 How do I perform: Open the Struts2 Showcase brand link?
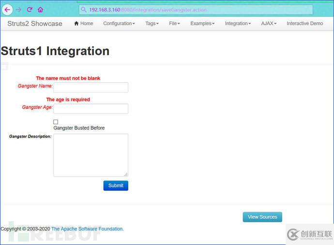[35, 23]
